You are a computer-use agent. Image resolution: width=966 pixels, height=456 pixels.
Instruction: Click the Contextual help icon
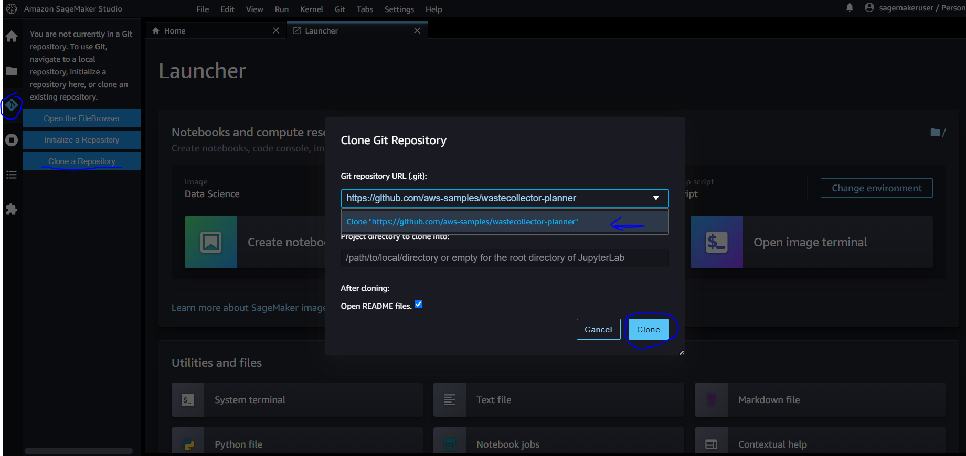tap(712, 444)
